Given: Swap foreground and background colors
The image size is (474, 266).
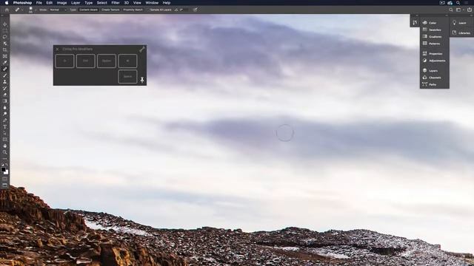Looking at the screenshot, I should point(7,165).
